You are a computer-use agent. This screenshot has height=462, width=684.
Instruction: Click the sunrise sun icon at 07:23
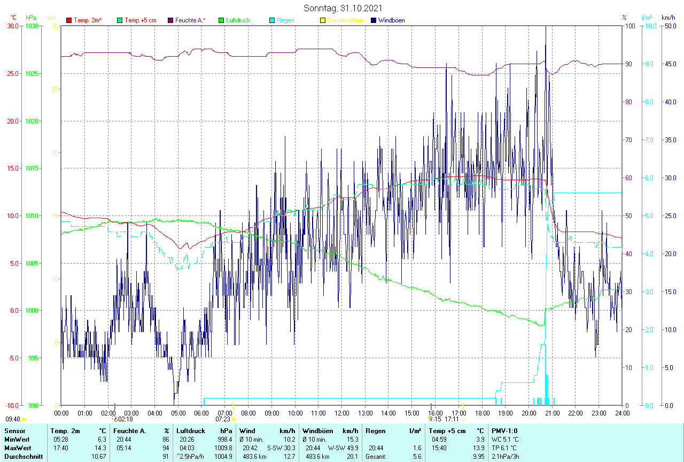click(234, 419)
